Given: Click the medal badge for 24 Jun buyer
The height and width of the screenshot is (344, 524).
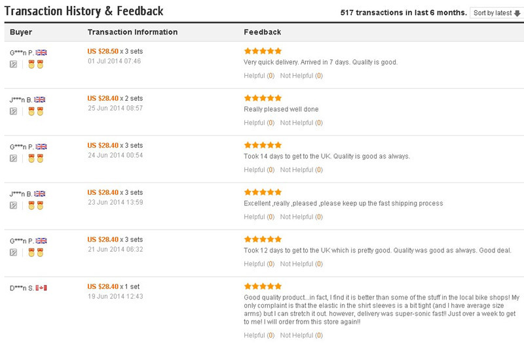Looking at the screenshot, I should [x=36, y=158].
